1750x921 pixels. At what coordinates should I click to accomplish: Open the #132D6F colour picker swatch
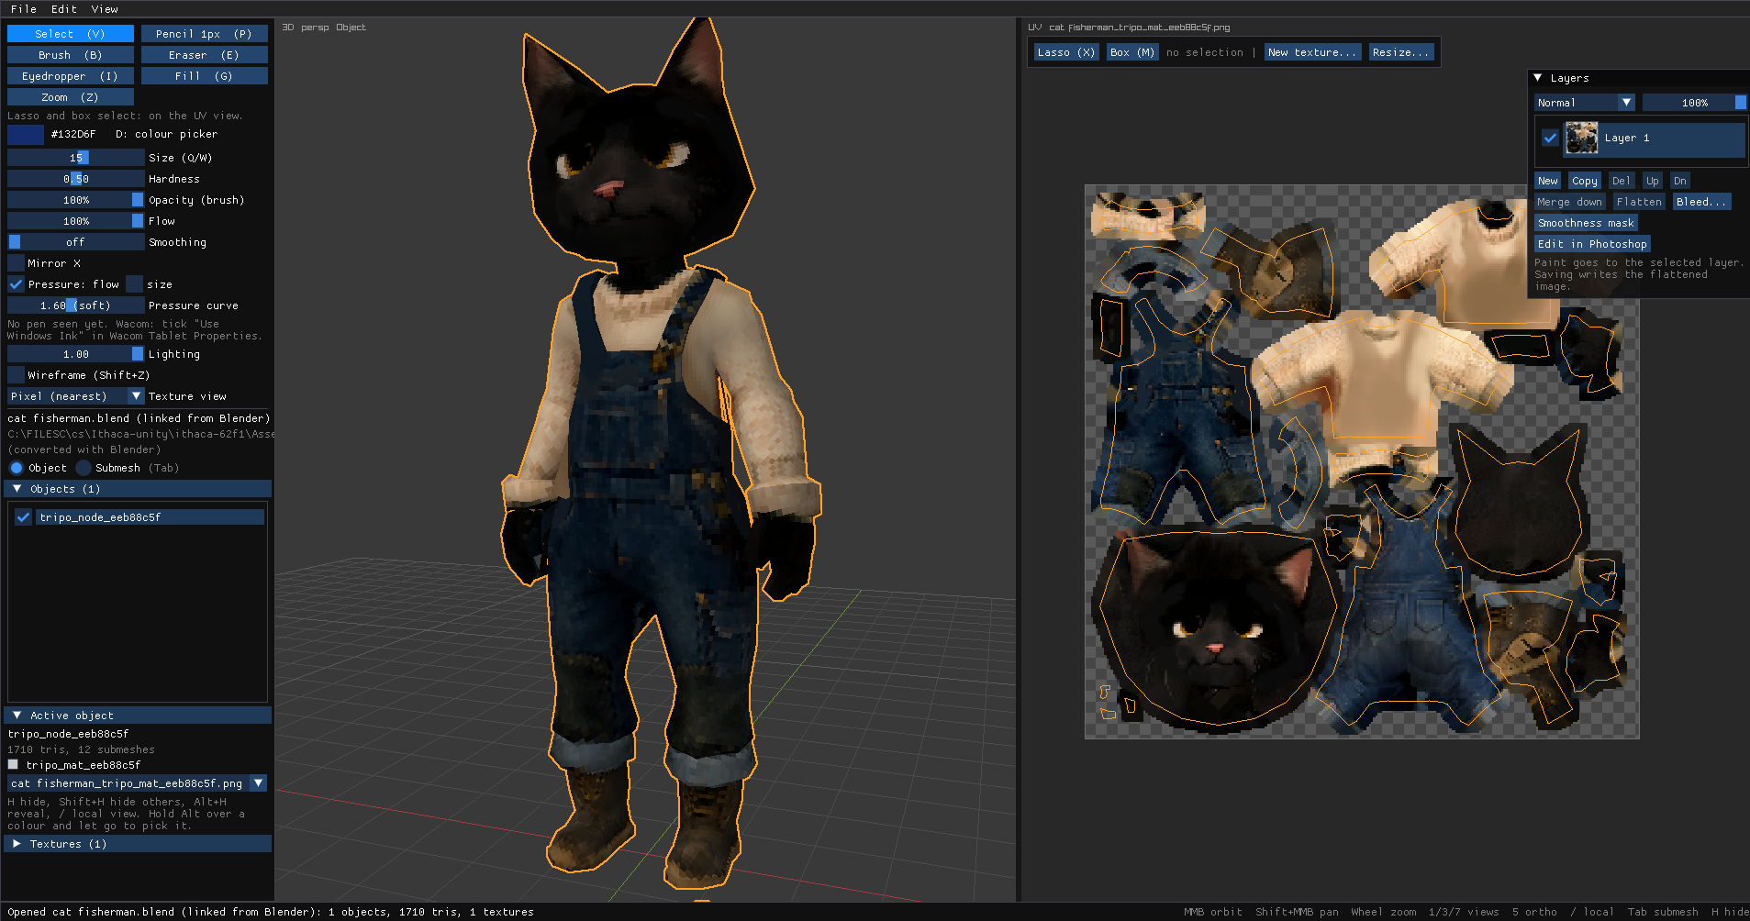point(26,134)
